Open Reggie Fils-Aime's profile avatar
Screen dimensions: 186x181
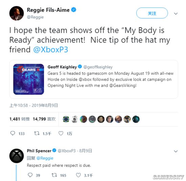coord(17,13)
